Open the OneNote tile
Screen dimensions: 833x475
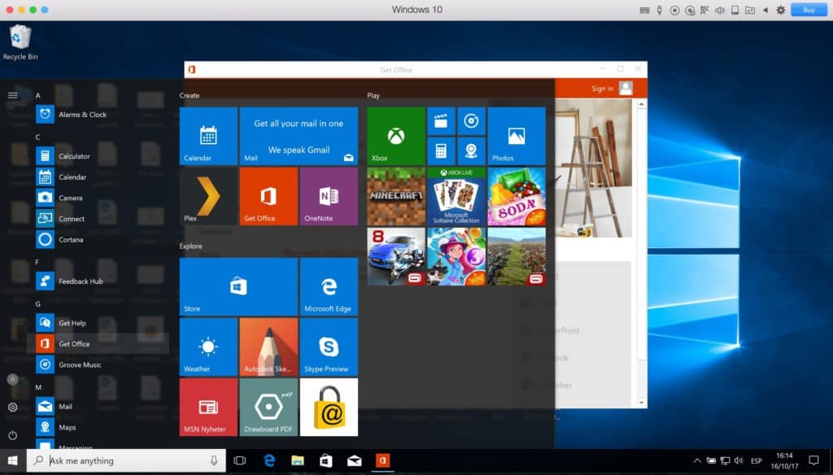(329, 196)
